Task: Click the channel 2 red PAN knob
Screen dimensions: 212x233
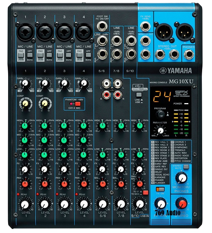Action: click(45, 184)
